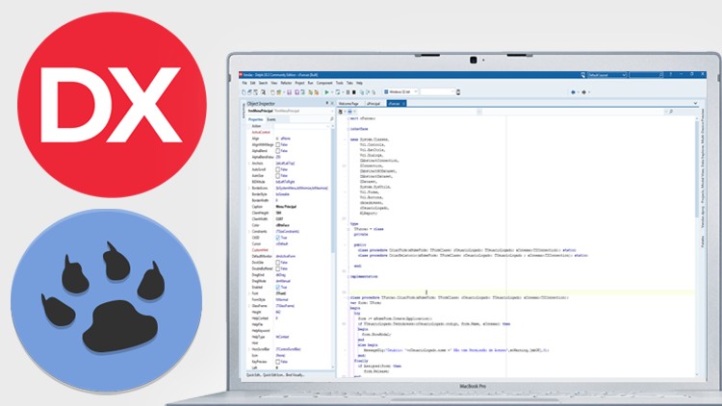Click the green Run arrow icon
This screenshot has width=722, height=406.
point(327,92)
